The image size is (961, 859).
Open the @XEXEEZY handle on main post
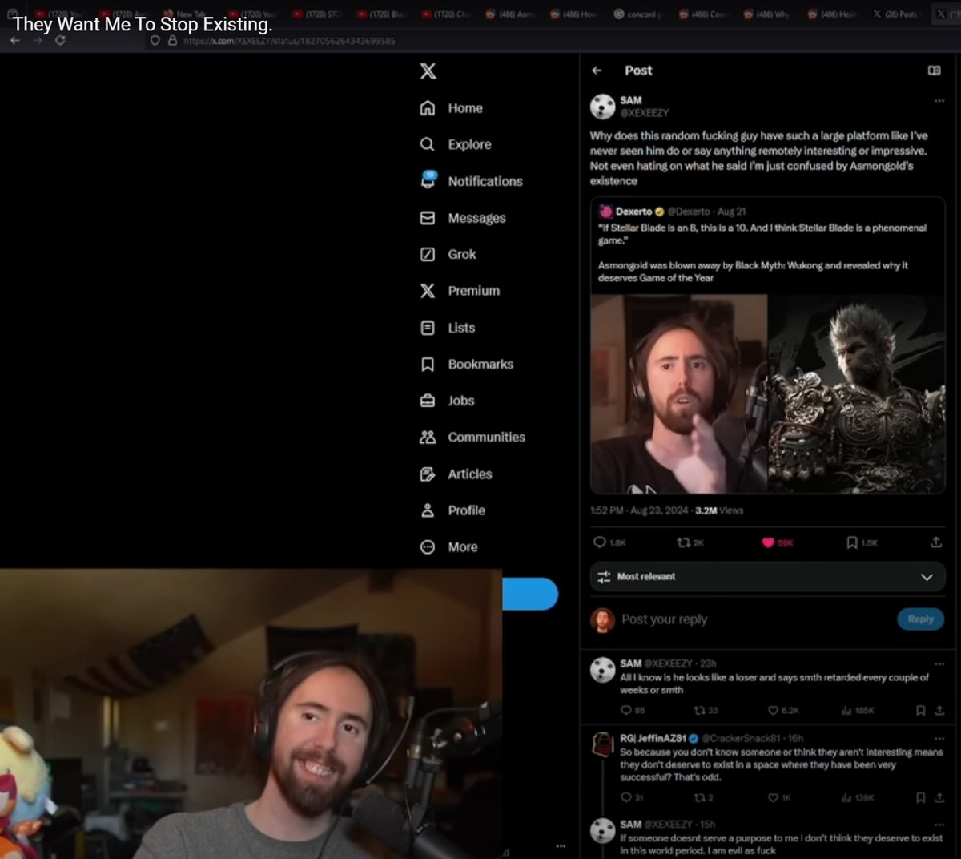(x=644, y=113)
